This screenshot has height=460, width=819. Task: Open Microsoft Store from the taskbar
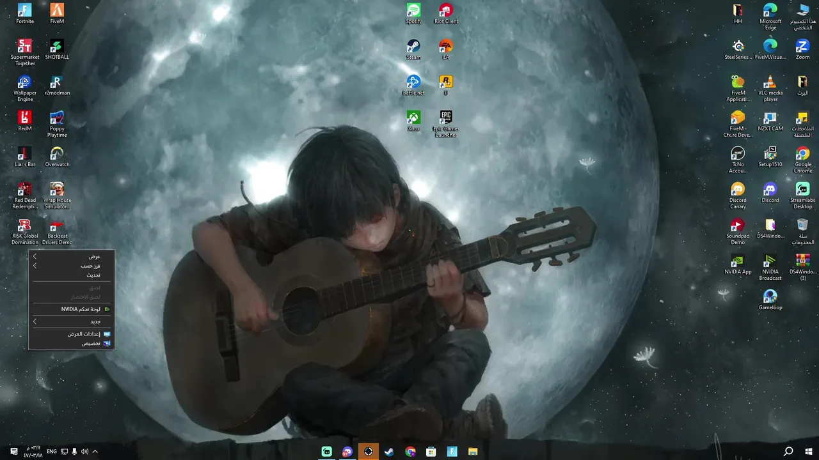pos(431,452)
